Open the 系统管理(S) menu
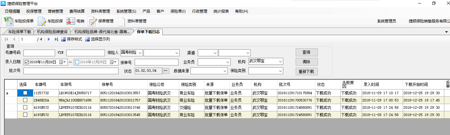 pos(126,11)
